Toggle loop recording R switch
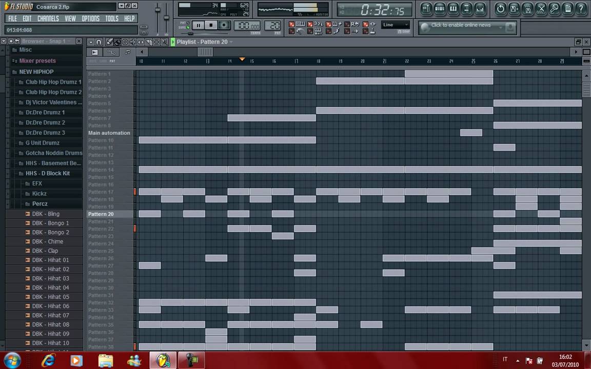591x369 pixels. (x=347, y=24)
